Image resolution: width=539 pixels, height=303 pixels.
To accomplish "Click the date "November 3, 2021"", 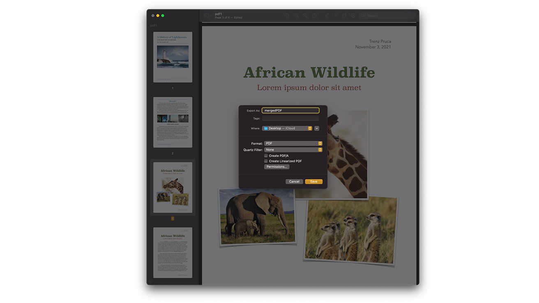I will (x=373, y=47).
